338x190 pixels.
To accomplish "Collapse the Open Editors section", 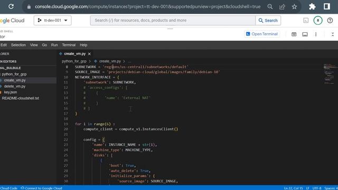I will pos(8,62).
